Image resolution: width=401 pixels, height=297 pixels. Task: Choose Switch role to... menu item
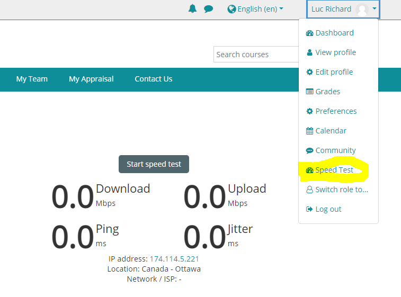341,190
